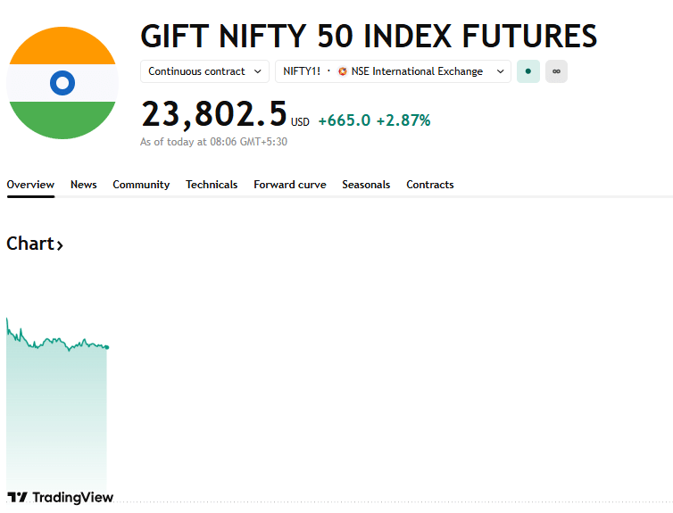The width and height of the screenshot is (673, 513).
Task: Click the infinity continuous-contract badge
Action: tap(556, 71)
